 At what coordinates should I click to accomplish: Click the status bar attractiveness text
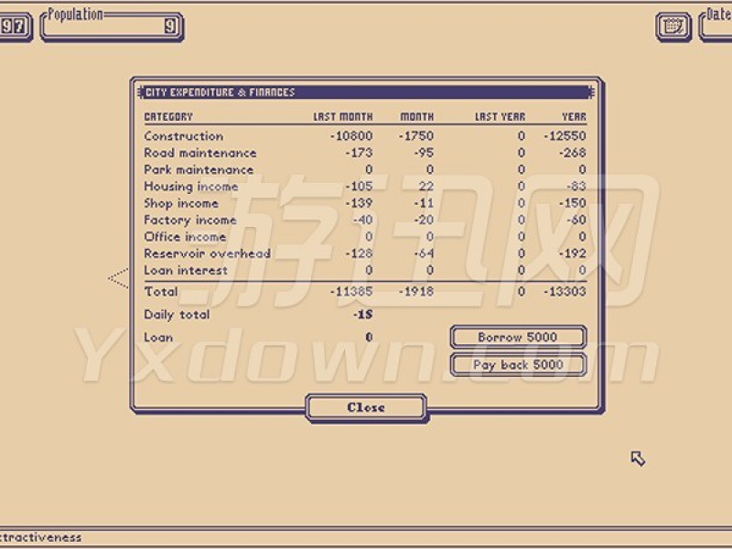[x=41, y=537]
